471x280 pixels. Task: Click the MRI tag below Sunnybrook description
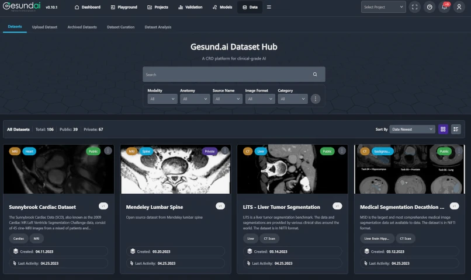[x=36, y=239]
